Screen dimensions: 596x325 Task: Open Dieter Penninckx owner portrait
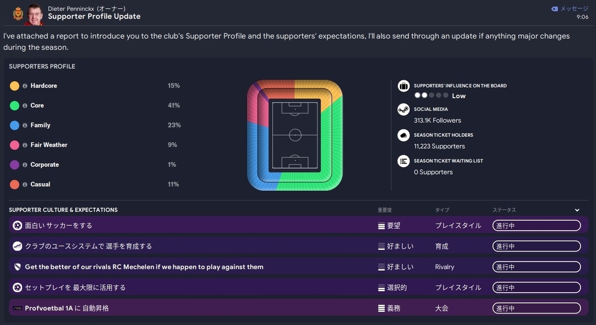tap(35, 14)
